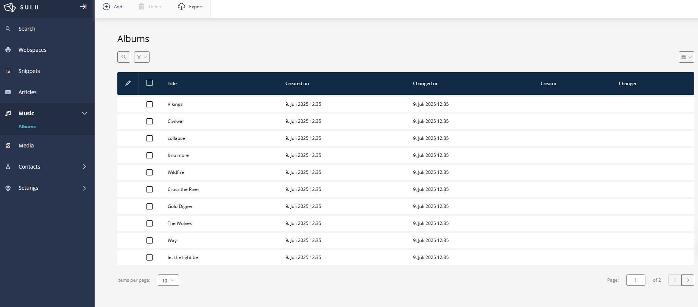
Task: Tick the checkbox for the Vikings album
Action: (150, 104)
